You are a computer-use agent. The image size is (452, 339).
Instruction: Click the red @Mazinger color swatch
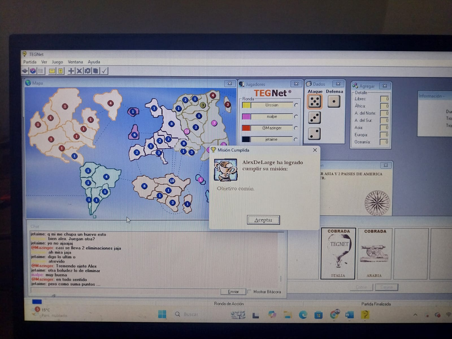click(x=246, y=128)
